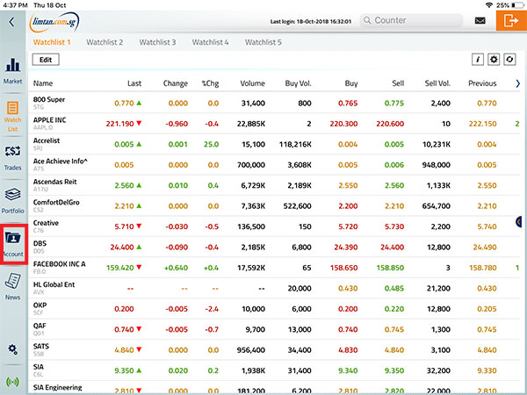Select the ComfortDelGro counter
The width and height of the screenshot is (527, 395).
coord(56,202)
